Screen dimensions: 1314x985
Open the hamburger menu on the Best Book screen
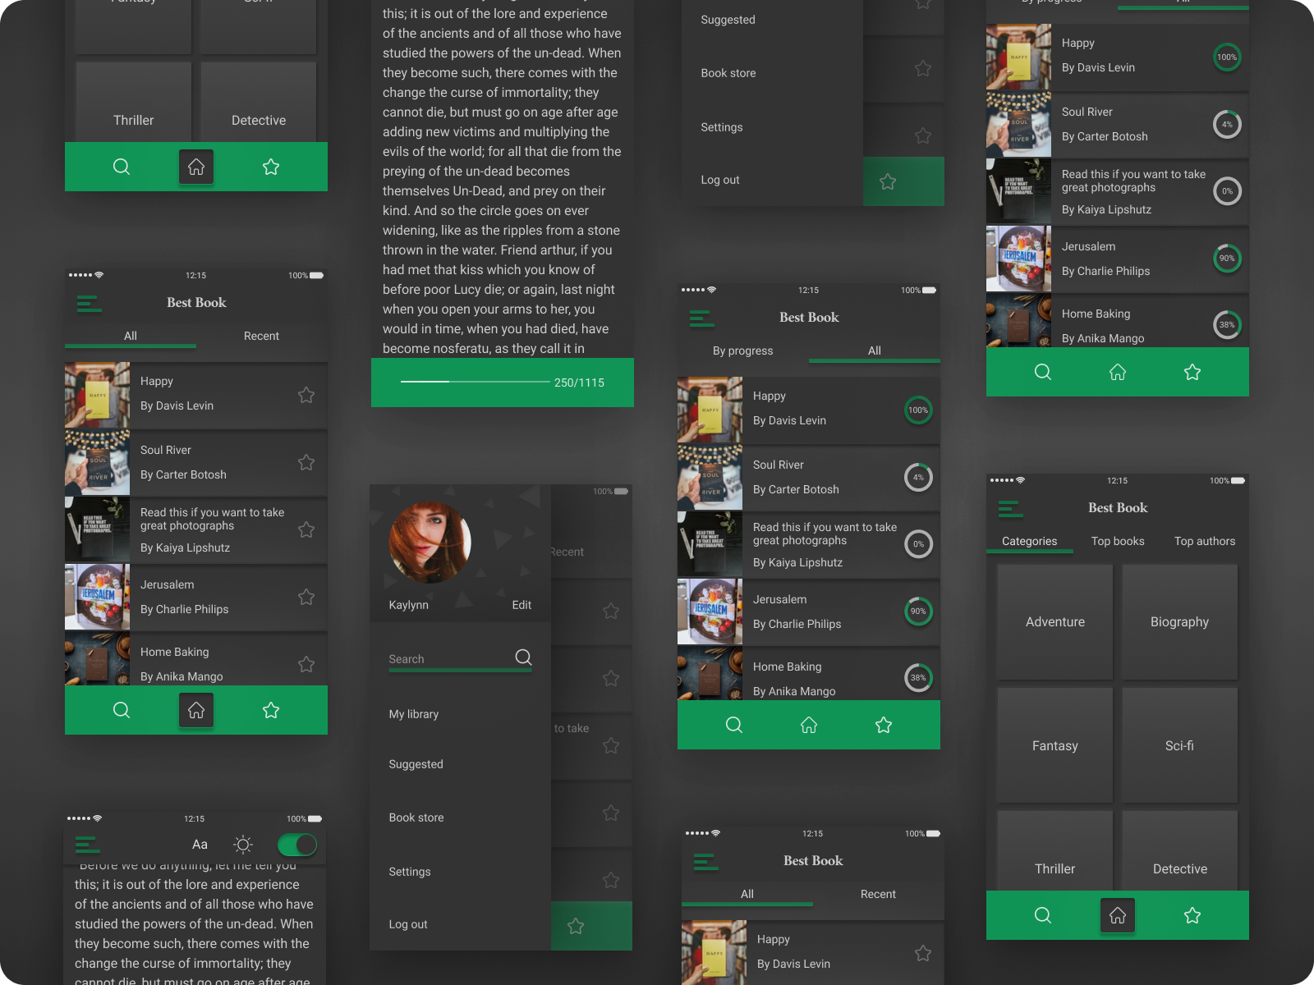[x=89, y=303]
